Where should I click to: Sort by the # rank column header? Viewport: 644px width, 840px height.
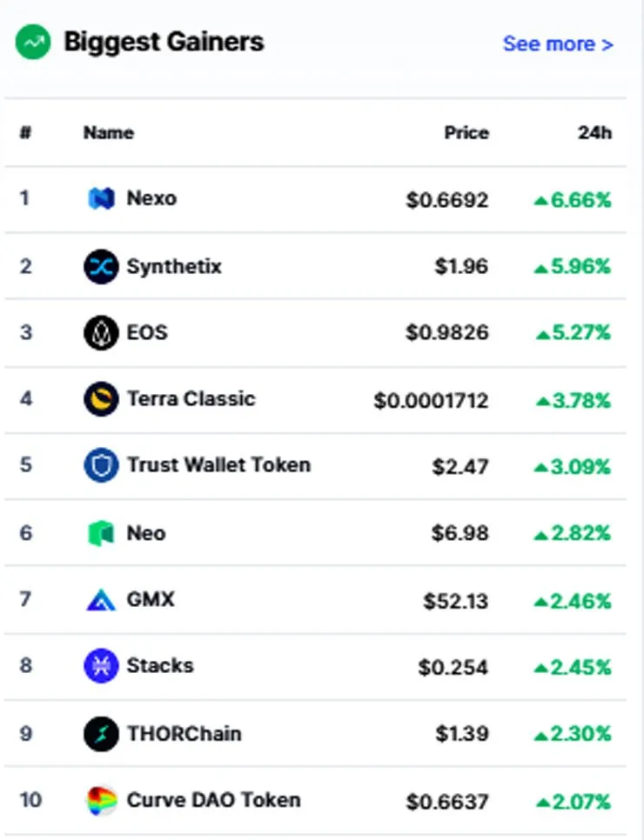tap(25, 132)
